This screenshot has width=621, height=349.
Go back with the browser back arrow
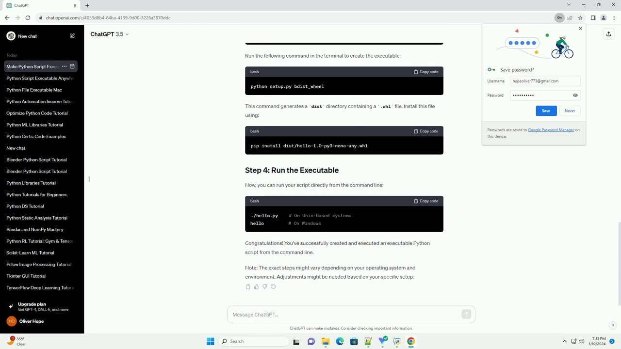(7, 18)
